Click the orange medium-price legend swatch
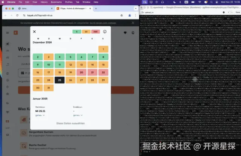The image size is (241, 156). [x=86, y=32]
